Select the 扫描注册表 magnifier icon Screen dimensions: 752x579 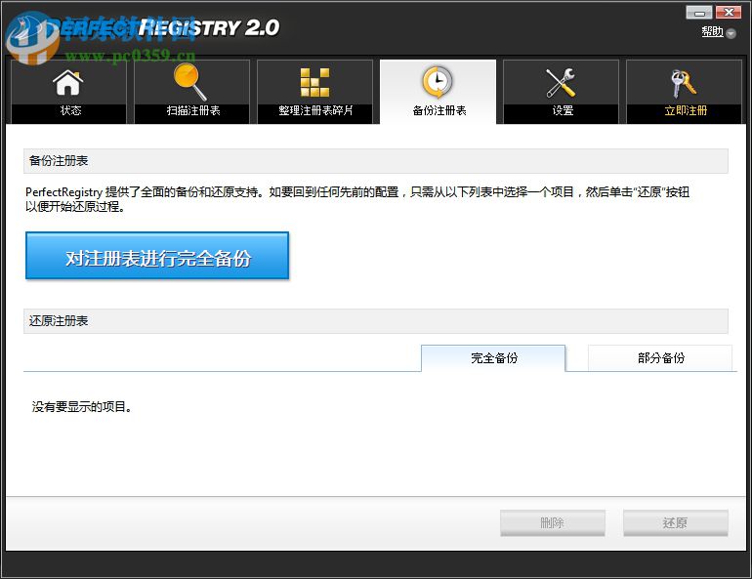(x=189, y=82)
